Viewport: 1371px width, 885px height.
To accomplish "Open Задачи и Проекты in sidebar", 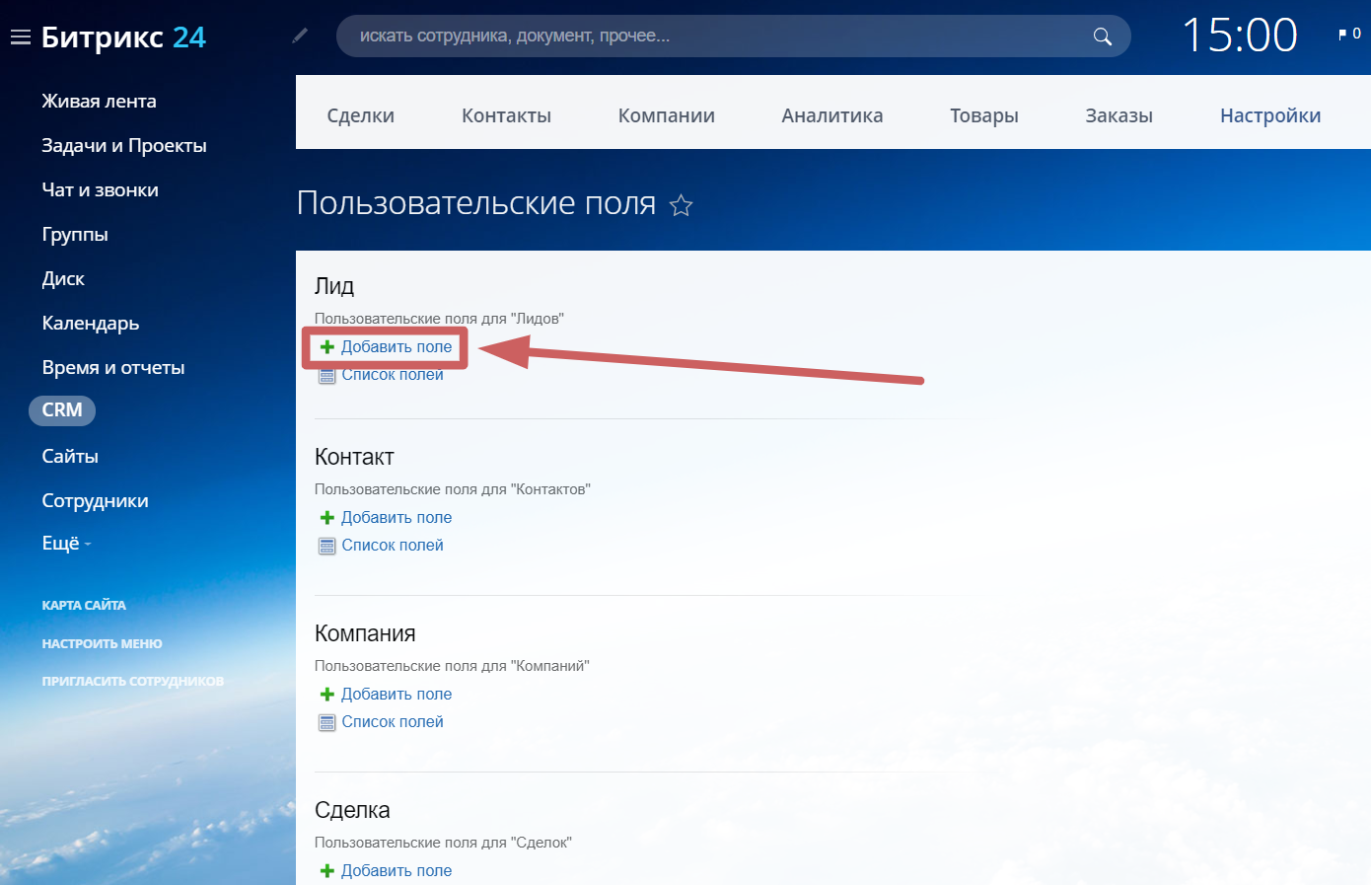I will [123, 146].
